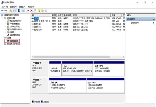Expand the 本地用户和组 tree node
This screenshot has height=107, width=156.
tap(5, 29)
